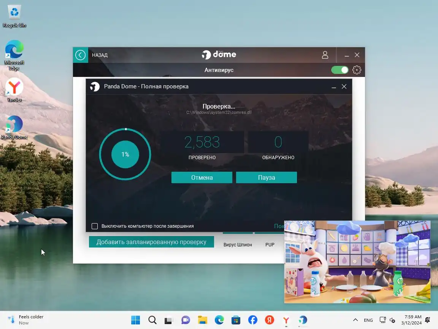Open notifications bell icon in taskbar
This screenshot has width=438, height=329.
(428, 320)
